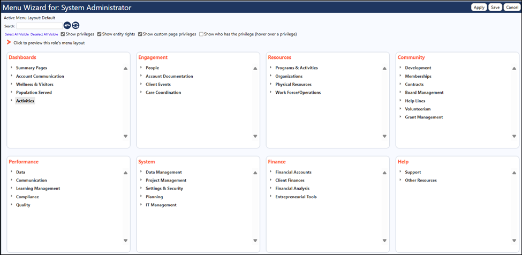Expand Account Communication node arrow
522x255 pixels.
(12, 76)
